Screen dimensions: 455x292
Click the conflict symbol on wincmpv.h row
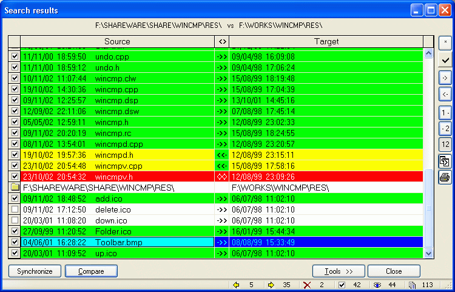tap(222, 177)
